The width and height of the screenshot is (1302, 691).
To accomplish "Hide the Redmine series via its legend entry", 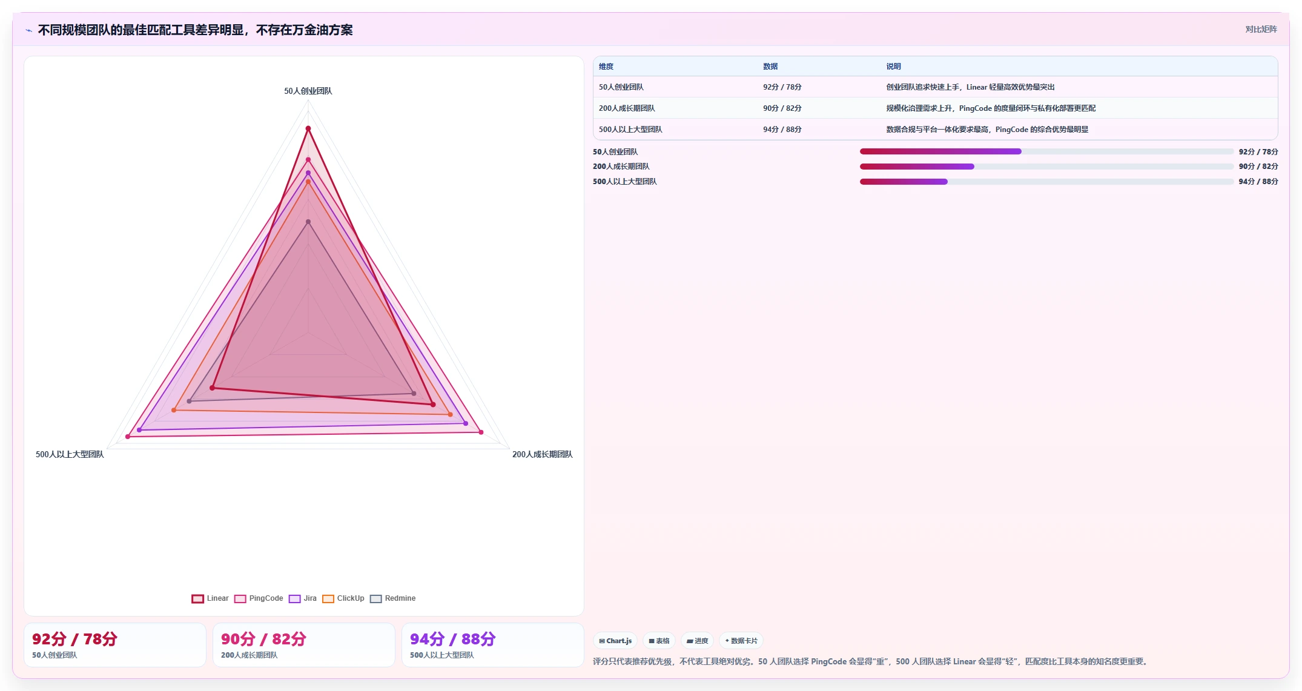I will point(393,598).
